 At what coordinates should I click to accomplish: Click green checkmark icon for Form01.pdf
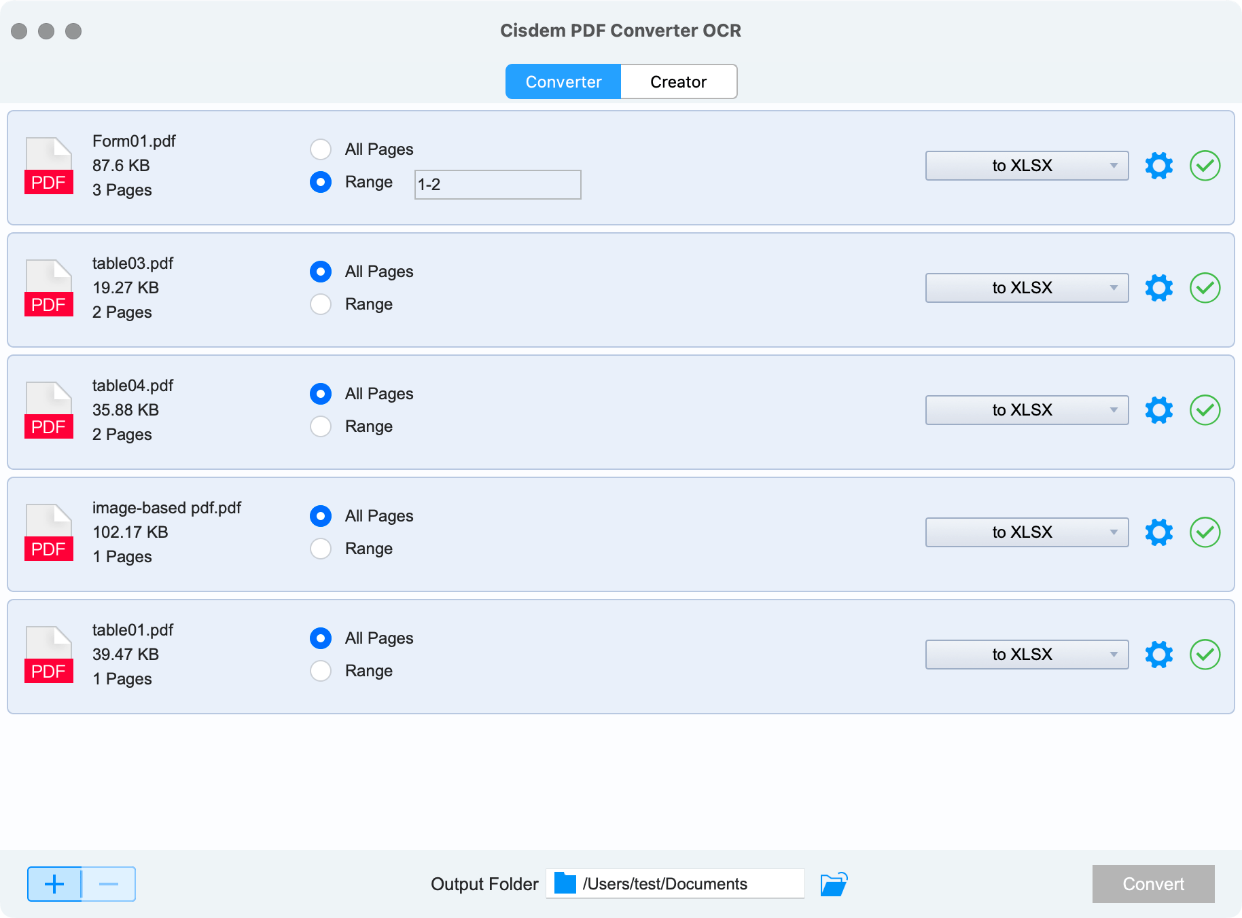click(x=1205, y=166)
